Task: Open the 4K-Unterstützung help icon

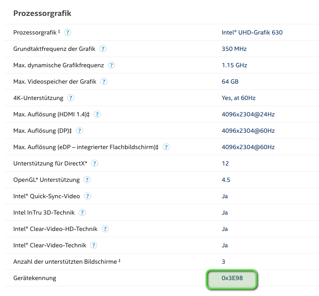Action: point(71,98)
